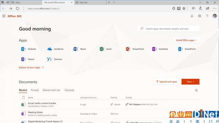Open the OneNote app

(x=160, y=49)
